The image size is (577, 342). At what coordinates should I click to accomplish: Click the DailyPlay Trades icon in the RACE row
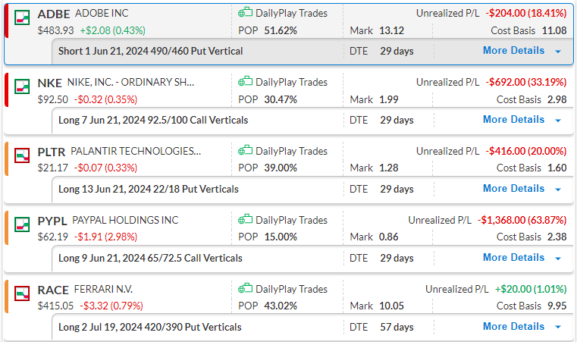[245, 289]
